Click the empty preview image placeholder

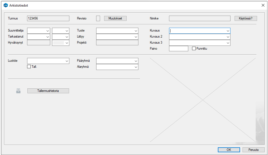[203, 100]
